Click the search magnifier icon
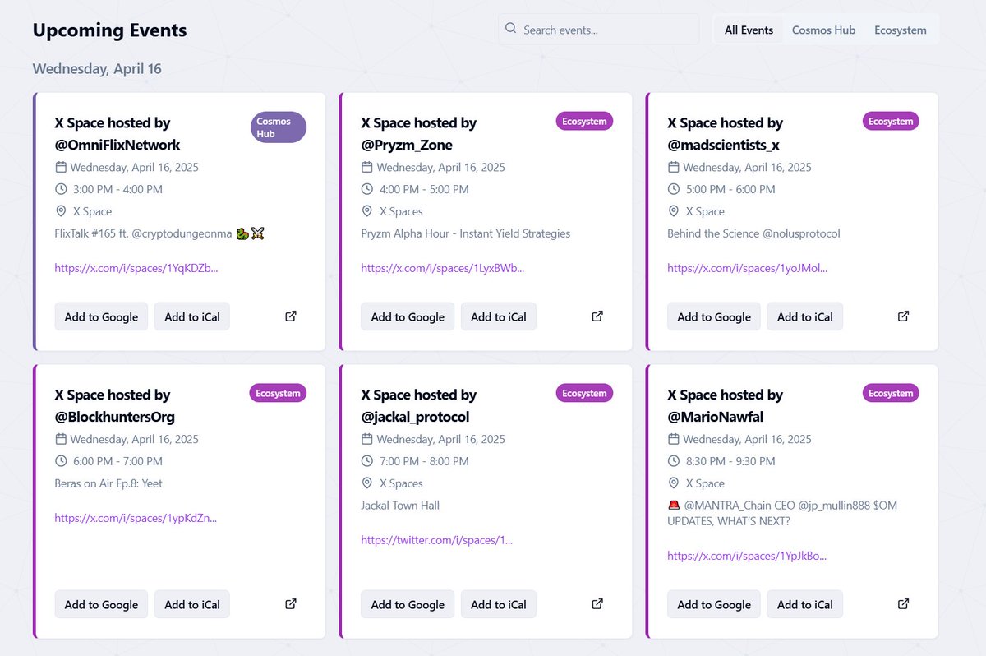 point(511,29)
